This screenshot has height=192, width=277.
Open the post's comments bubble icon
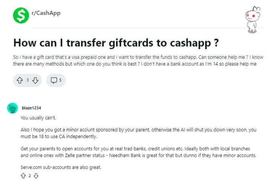point(54,80)
